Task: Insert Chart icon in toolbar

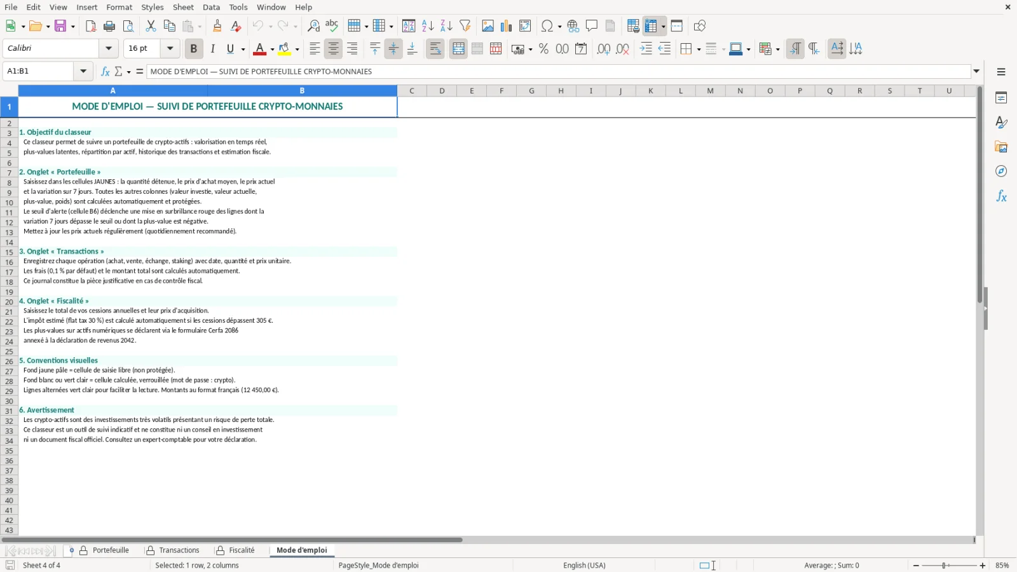Action: [506, 26]
